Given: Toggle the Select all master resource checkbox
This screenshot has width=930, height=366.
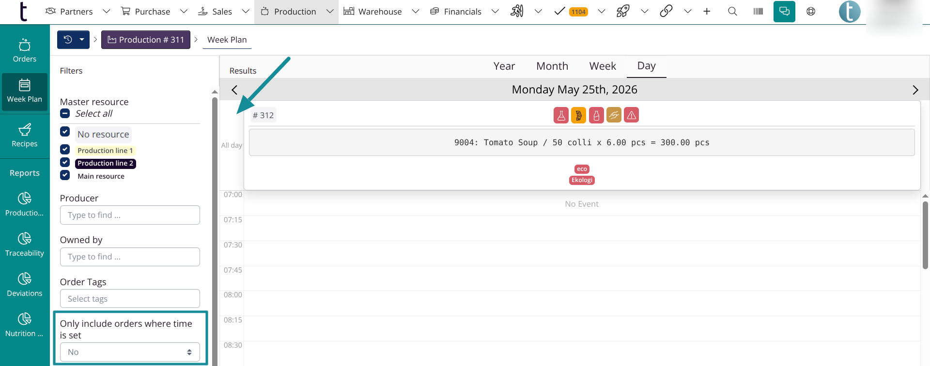Looking at the screenshot, I should click(x=65, y=113).
